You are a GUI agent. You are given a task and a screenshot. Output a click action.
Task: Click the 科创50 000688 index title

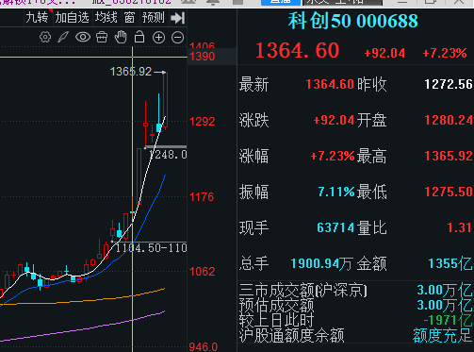pyautogui.click(x=353, y=21)
